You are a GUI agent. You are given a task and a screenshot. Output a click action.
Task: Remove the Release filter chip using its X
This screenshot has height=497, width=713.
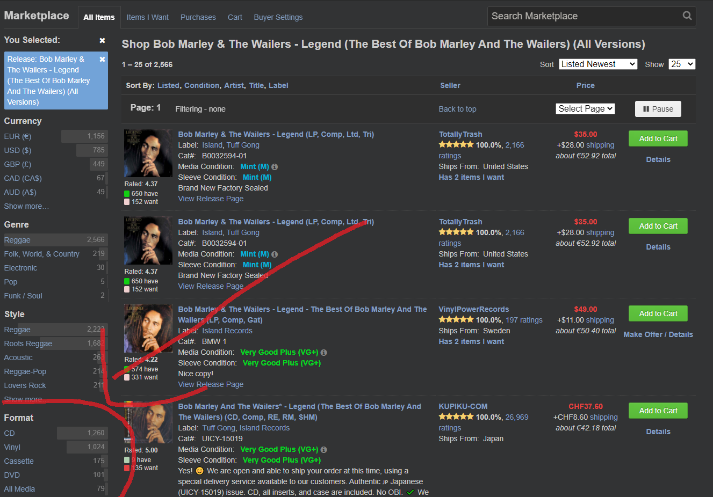102,59
